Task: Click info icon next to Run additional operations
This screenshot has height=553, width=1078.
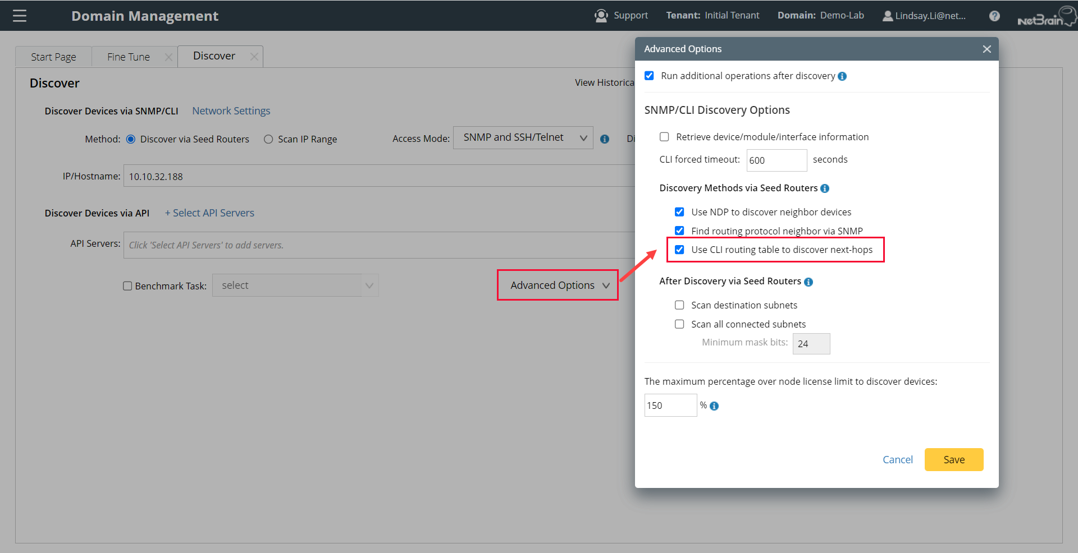Action: [x=842, y=76]
